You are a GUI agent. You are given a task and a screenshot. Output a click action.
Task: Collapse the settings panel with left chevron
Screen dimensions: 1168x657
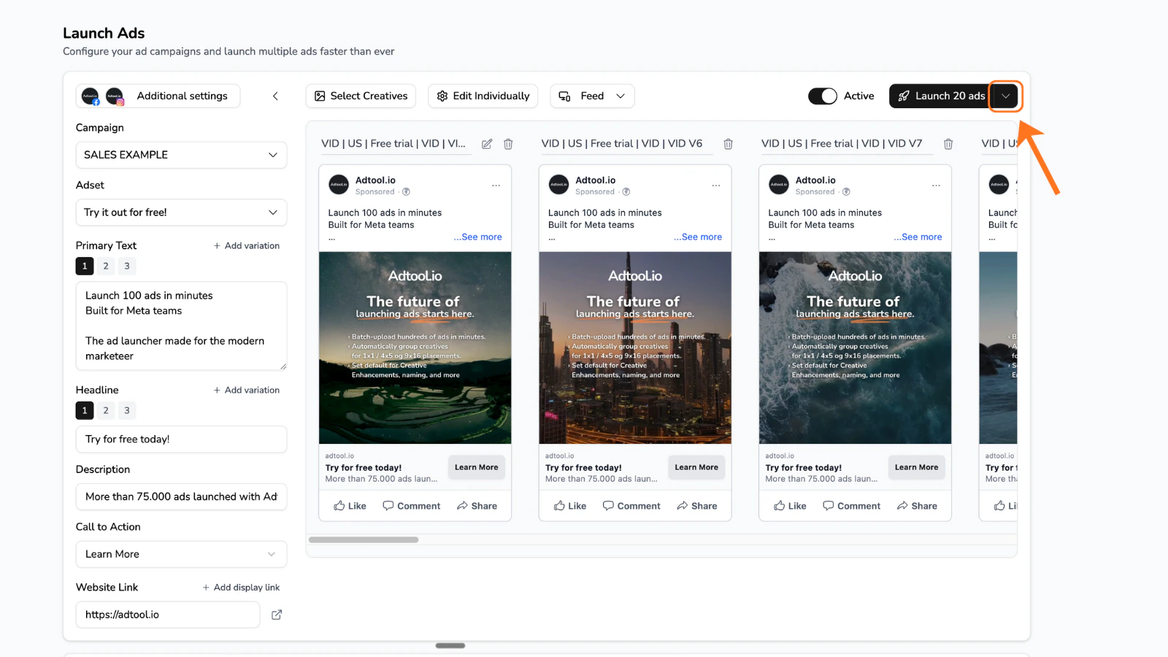click(275, 96)
